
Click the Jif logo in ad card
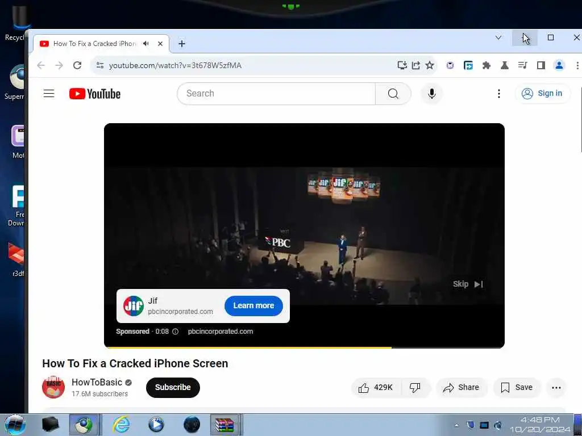pyautogui.click(x=133, y=306)
